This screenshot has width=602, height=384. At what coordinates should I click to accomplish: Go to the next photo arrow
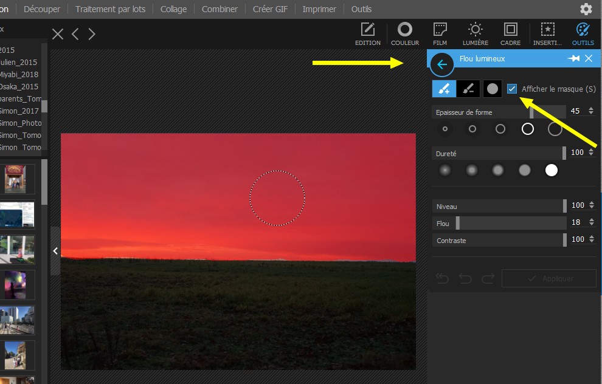point(91,34)
